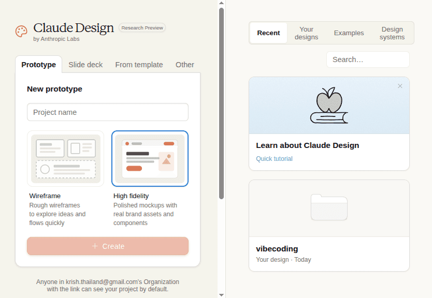This screenshot has height=298, width=432.
Task: Click the Claude Design palette logo icon
Action: [x=21, y=32]
